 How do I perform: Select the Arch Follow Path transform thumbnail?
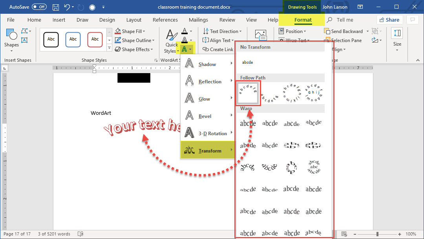pyautogui.click(x=248, y=94)
